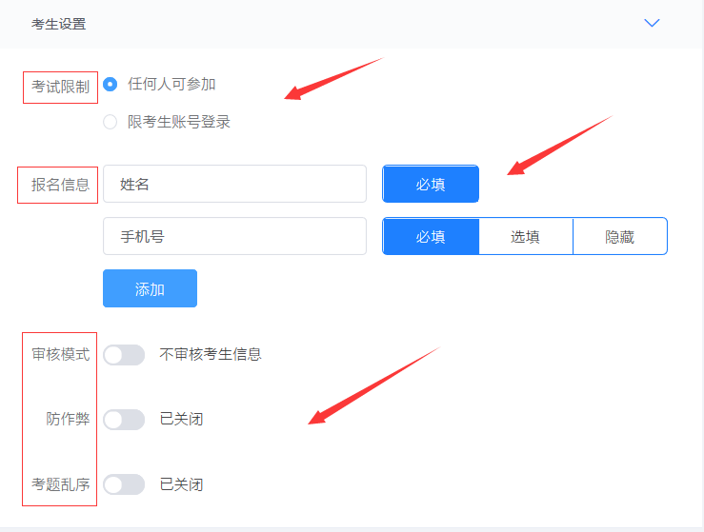The height and width of the screenshot is (532, 704).
Task: Enable the 防作弊 switch
Action: pyautogui.click(x=124, y=419)
